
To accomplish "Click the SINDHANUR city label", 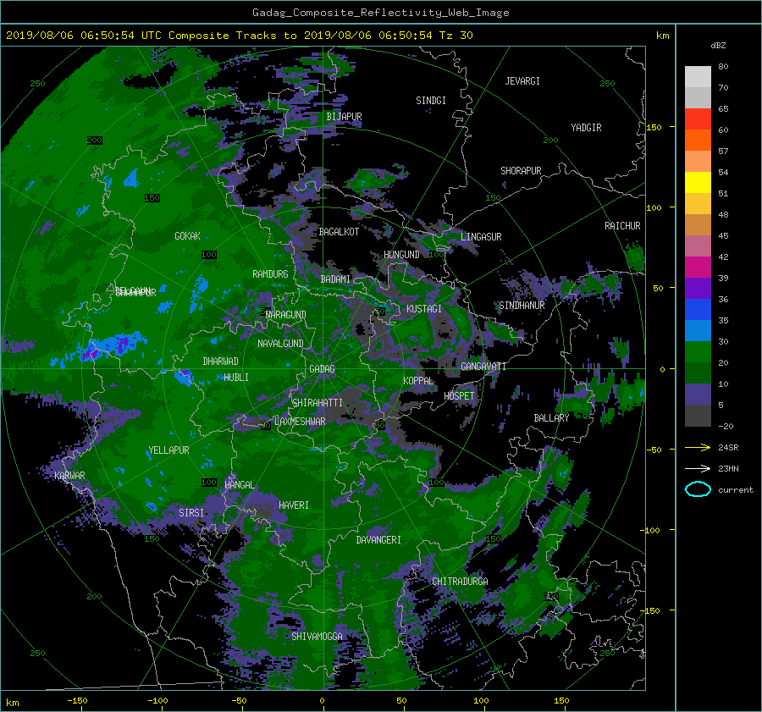I will tap(522, 306).
